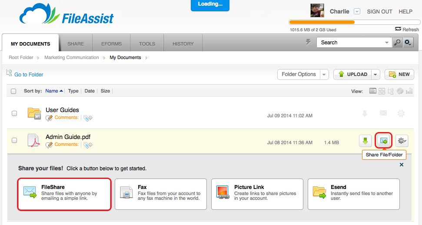This screenshot has width=422, height=225.
Task: Click faded gear icon on User Guides row
Action: point(401,113)
